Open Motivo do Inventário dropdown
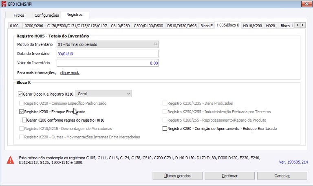Image resolution: width=313 pixels, height=186 pixels. (x=108, y=44)
